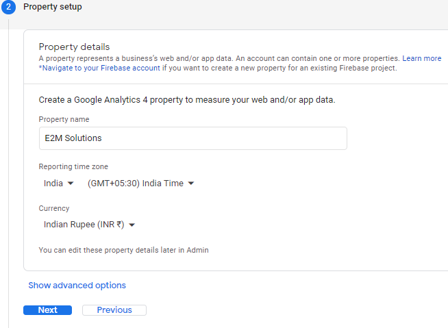This screenshot has width=448, height=328.
Task: Expand the (GMT+05:30) India Time selector
Action: (x=140, y=184)
